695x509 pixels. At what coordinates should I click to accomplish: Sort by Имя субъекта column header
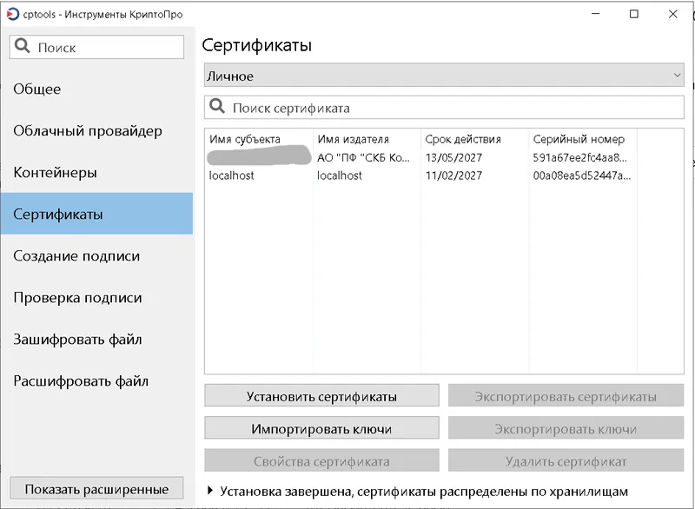coord(245,139)
